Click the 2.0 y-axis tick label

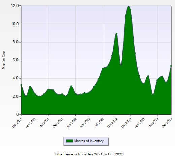tap(16, 96)
